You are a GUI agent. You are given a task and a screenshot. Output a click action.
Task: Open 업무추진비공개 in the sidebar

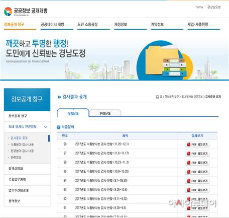tap(19, 190)
